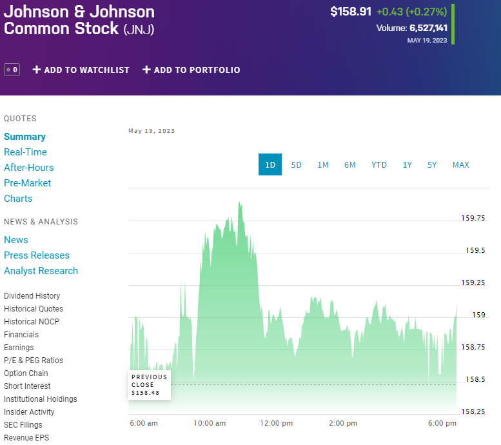Open the Charts link in sidebar
The image size is (501, 445).
[x=18, y=199]
